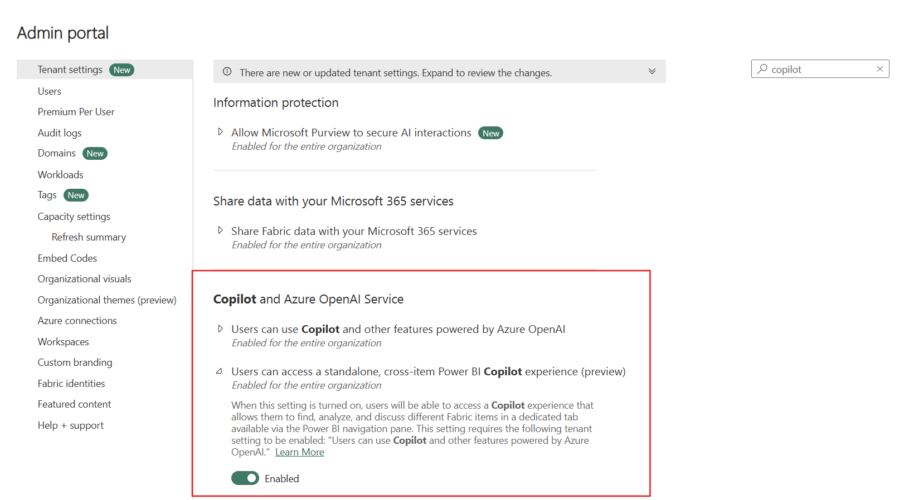Expand the new tenant settings banner chevron
914x500 pixels.
[652, 71]
